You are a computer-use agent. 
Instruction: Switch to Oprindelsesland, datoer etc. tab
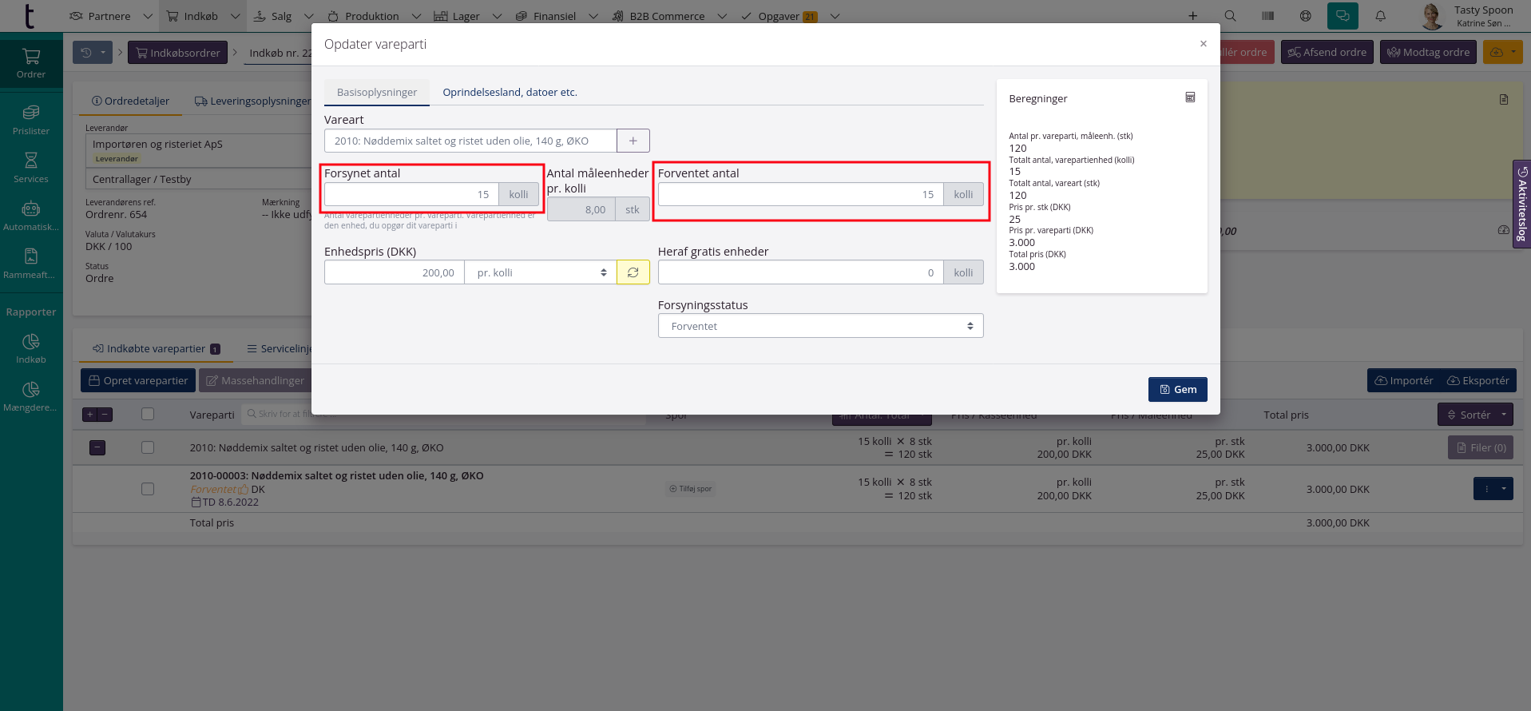click(x=510, y=92)
